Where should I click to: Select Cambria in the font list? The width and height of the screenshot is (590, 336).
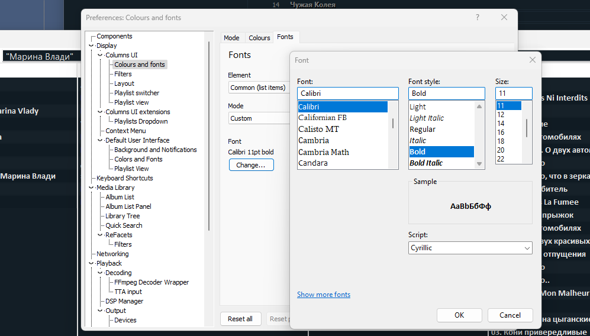tap(314, 141)
